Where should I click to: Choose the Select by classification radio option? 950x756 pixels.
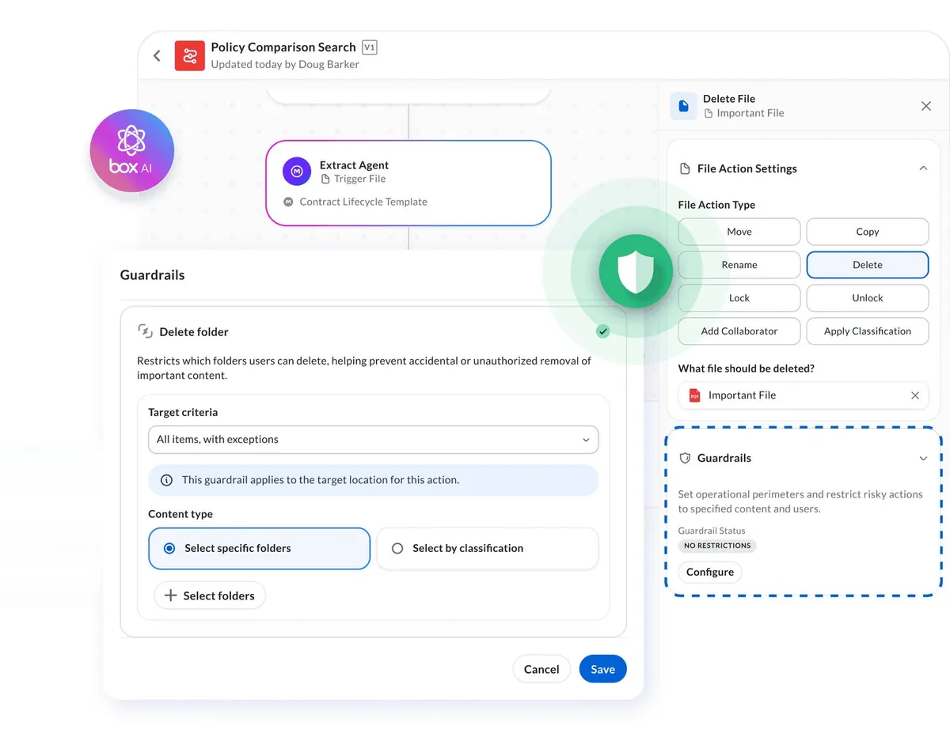[x=487, y=548]
